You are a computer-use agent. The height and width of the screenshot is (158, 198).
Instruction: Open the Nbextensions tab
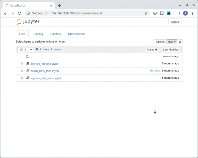point(77,34)
